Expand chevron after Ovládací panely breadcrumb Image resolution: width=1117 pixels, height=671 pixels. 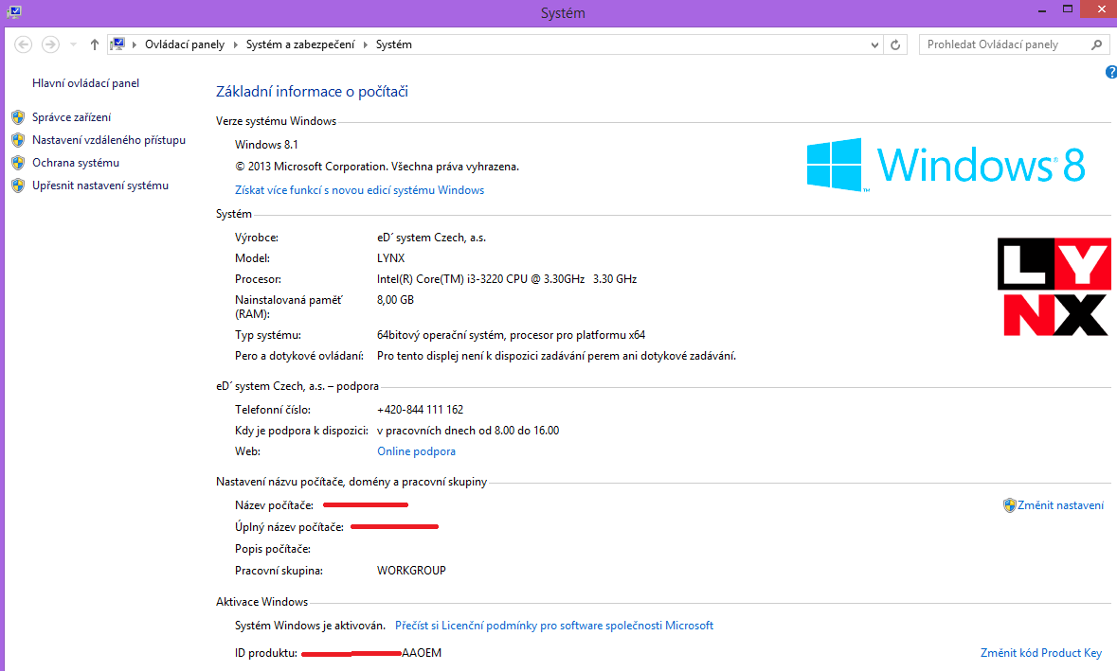coord(236,44)
